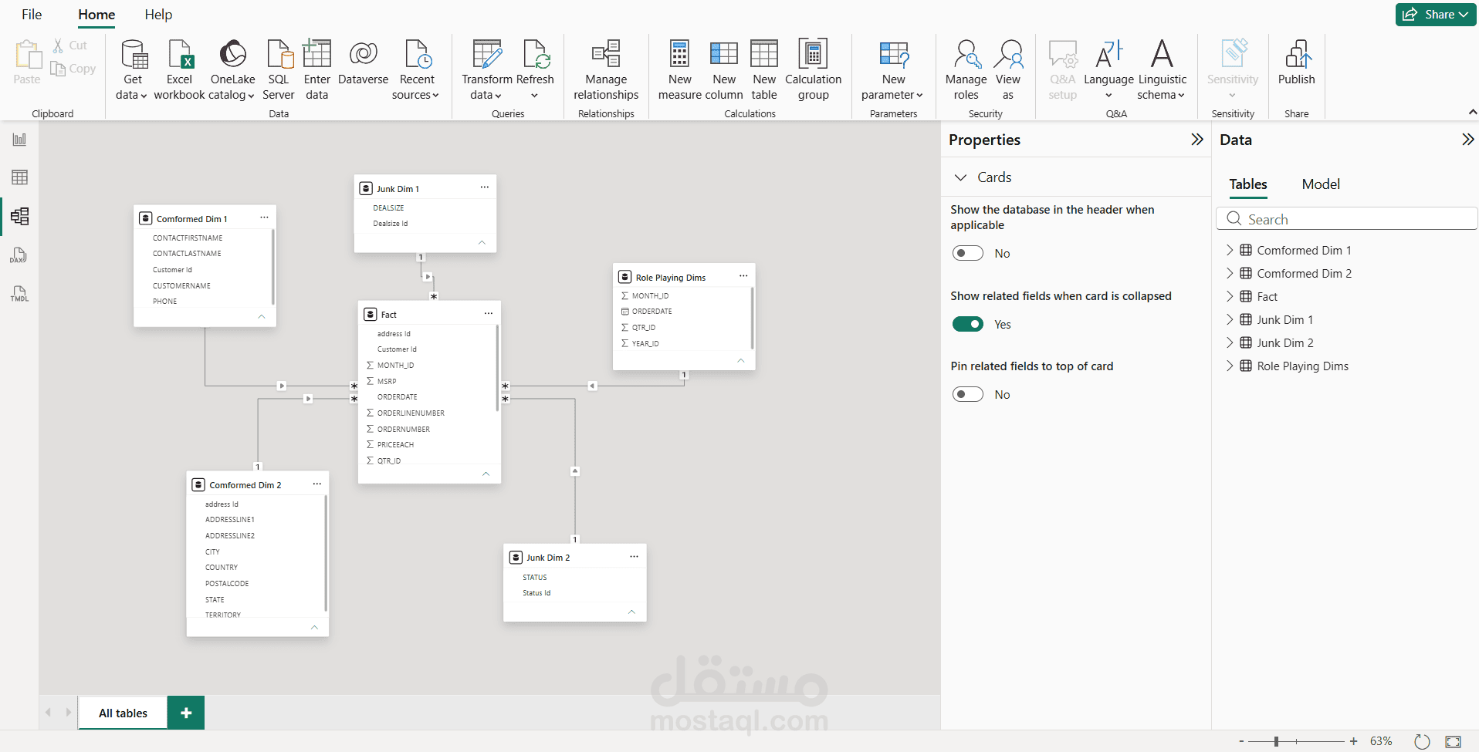Viewport: 1479px width, 752px height.
Task: Create a New measure
Action: click(679, 70)
